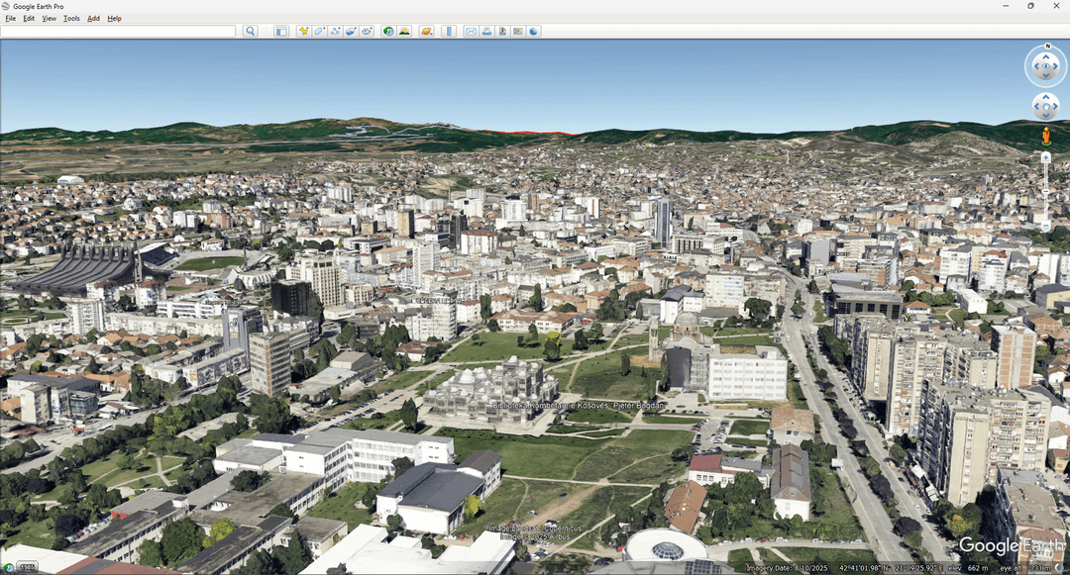Viewport: 1070px width, 575px height.
Task: Toggle historical imagery clock icon
Action: click(x=388, y=32)
